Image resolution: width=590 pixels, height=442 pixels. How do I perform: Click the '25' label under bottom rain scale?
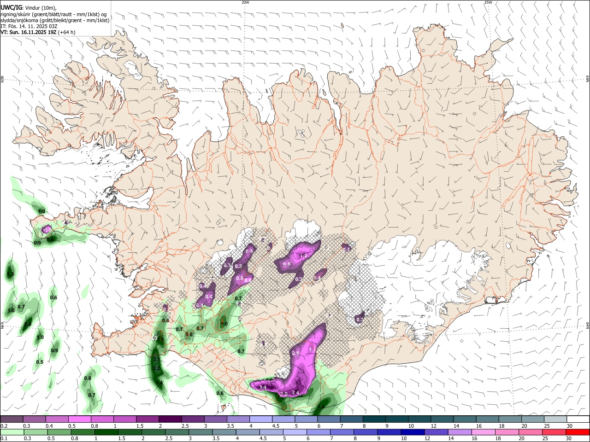point(546,439)
